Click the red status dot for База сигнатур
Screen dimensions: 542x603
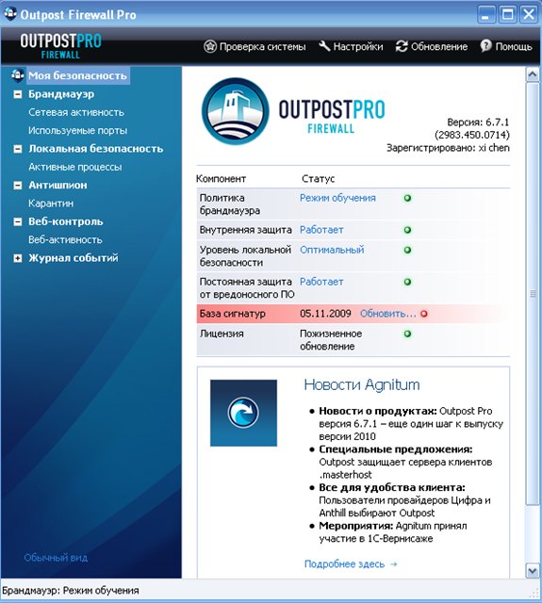424,314
